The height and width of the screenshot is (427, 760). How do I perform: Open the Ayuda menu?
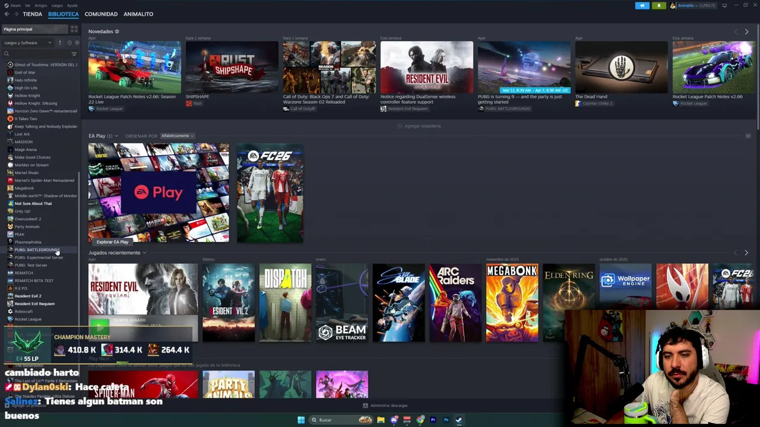point(72,5)
